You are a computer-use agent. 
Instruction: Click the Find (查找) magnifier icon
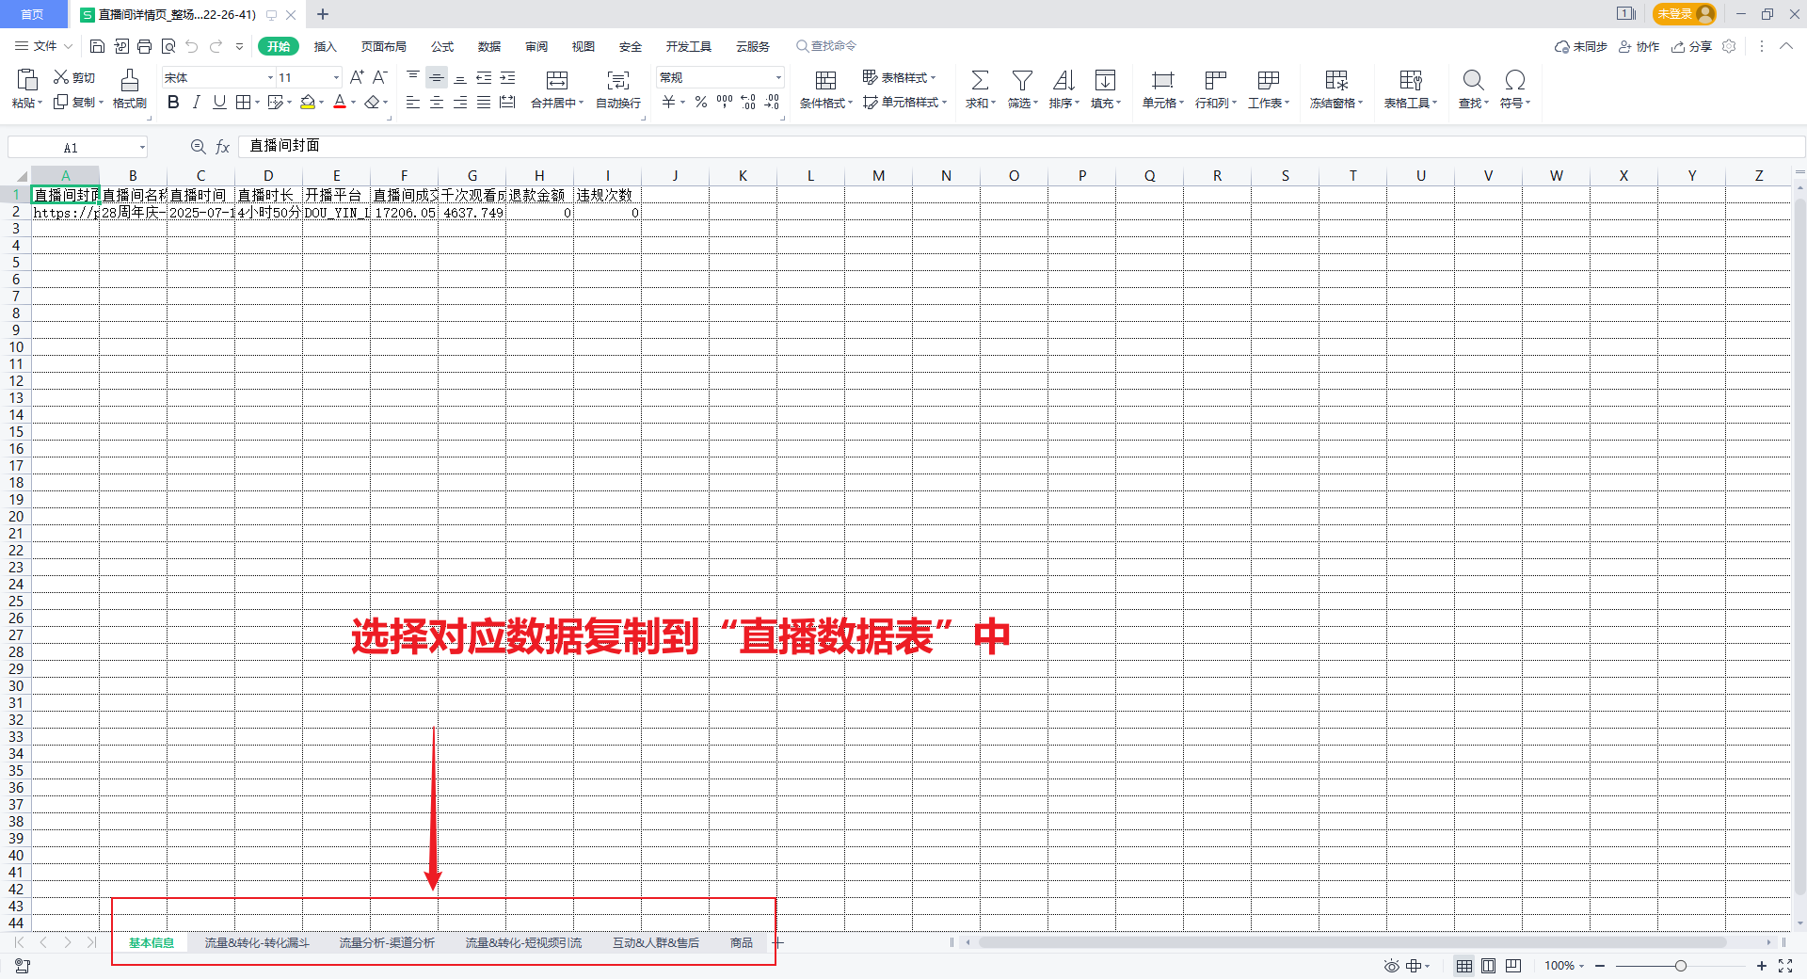(x=1473, y=81)
